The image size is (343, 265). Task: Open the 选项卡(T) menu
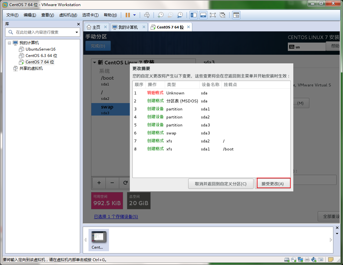pos(90,15)
